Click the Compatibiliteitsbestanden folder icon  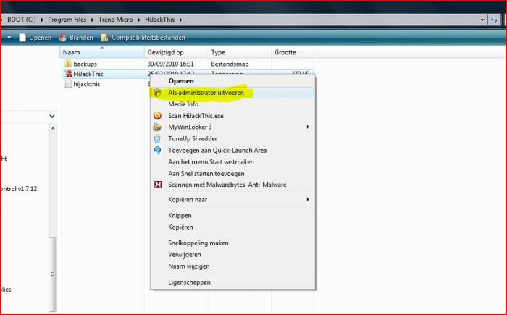pos(104,38)
